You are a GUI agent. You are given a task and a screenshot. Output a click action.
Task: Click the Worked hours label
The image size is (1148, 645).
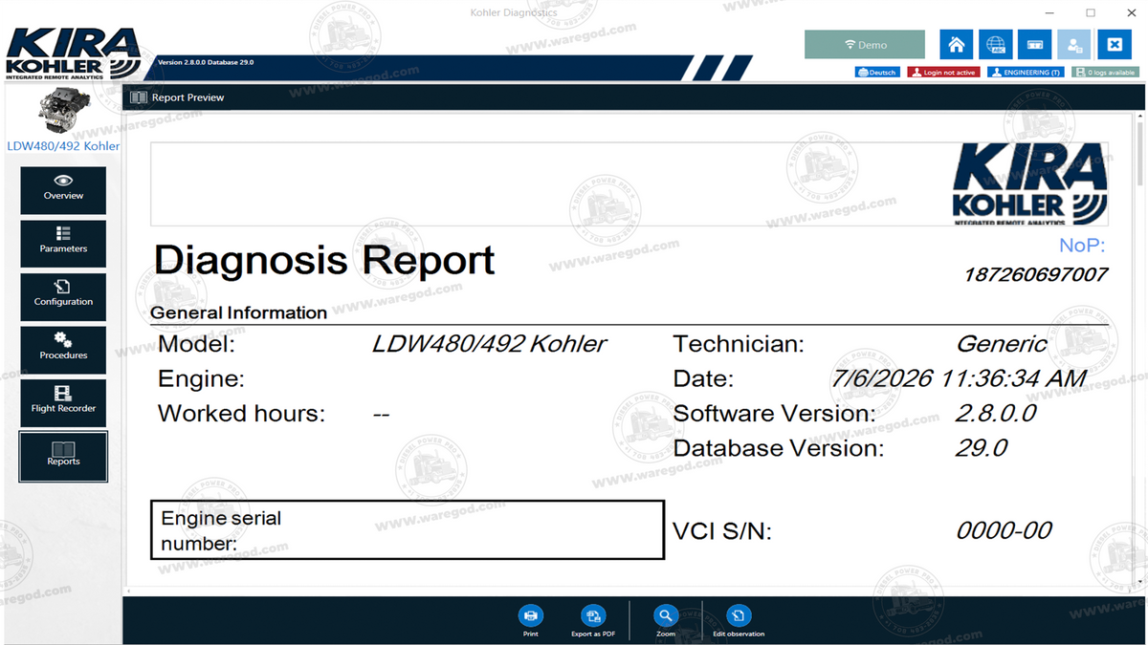(241, 414)
